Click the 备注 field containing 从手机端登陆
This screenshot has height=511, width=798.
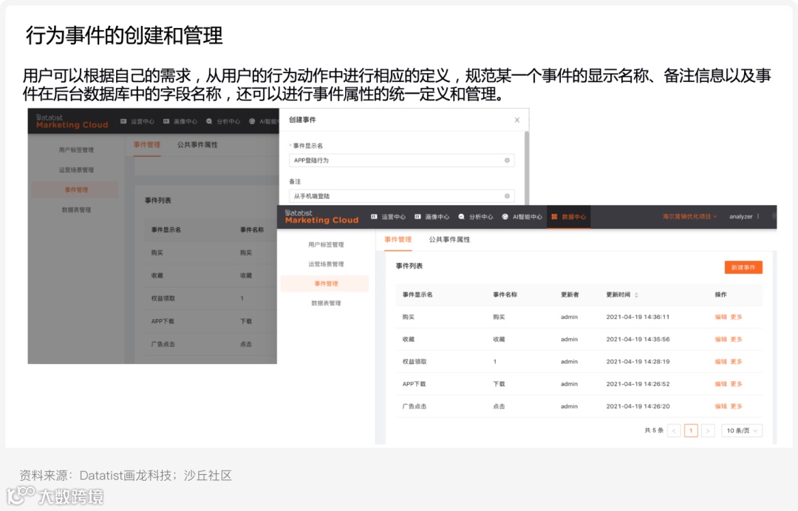pyautogui.click(x=401, y=196)
